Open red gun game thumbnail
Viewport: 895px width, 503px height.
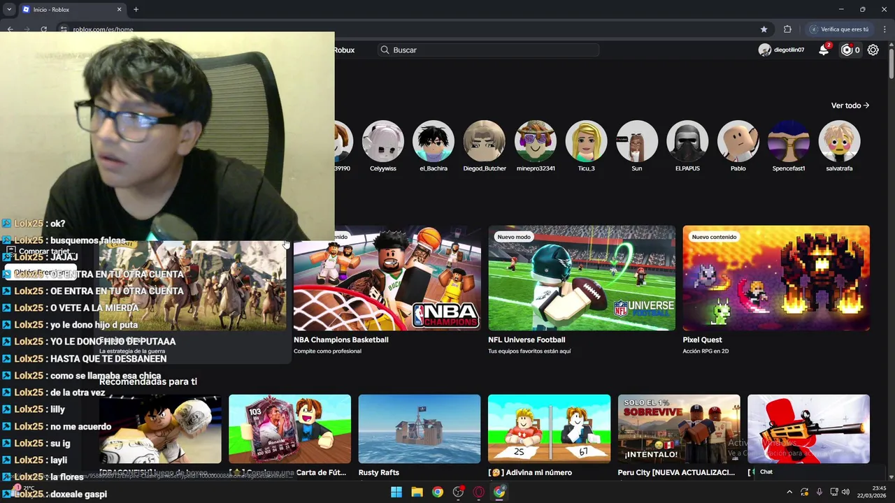tap(808, 429)
